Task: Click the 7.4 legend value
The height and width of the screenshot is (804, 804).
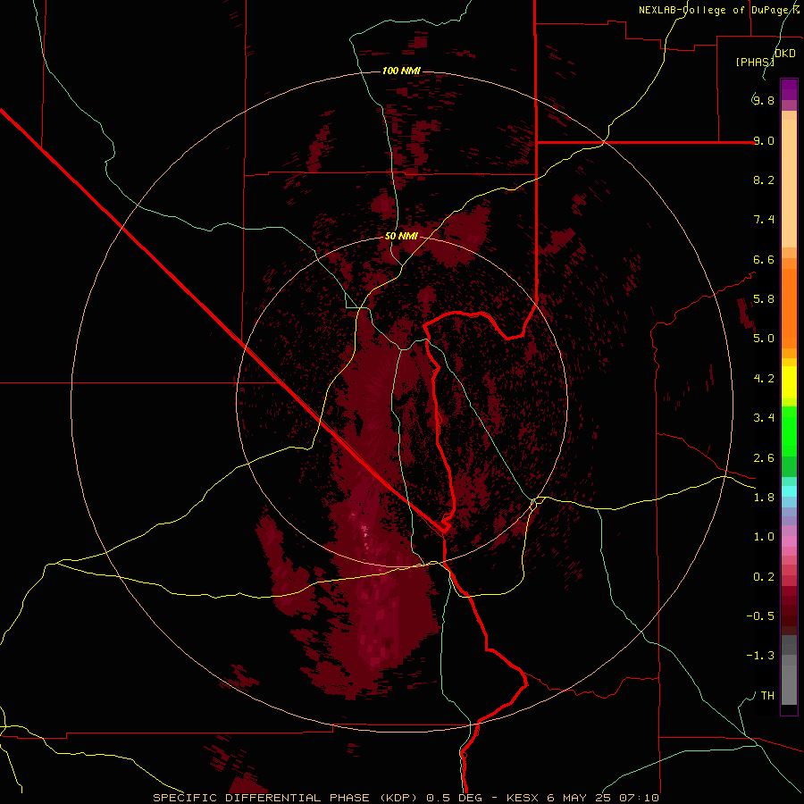Action: (764, 220)
